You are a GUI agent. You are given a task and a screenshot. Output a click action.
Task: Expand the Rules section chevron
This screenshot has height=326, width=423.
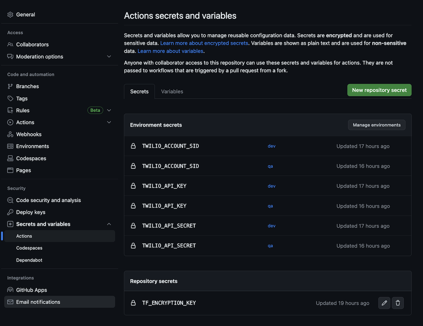point(109,111)
